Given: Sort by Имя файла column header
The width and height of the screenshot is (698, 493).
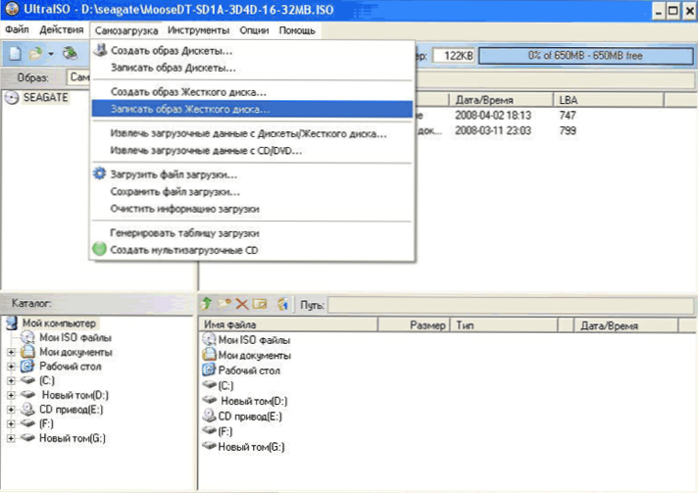Looking at the screenshot, I should tap(288, 325).
